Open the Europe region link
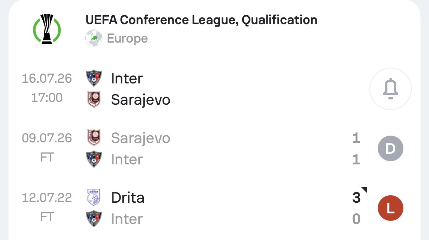Screen dimensions: 429x240 point(127,38)
